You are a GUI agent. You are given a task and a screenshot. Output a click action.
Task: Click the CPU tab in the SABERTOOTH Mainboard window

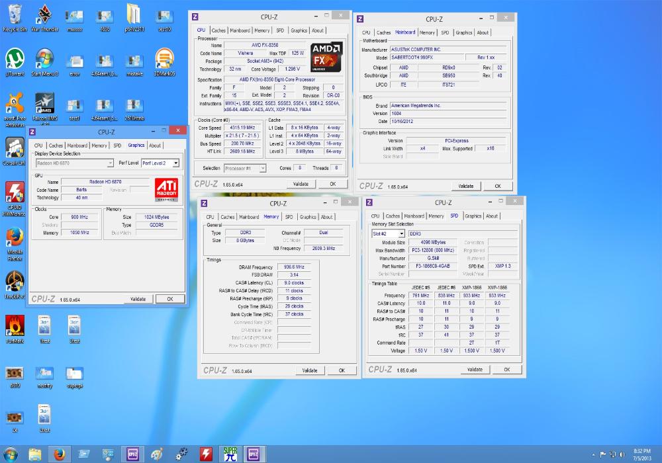tap(366, 32)
